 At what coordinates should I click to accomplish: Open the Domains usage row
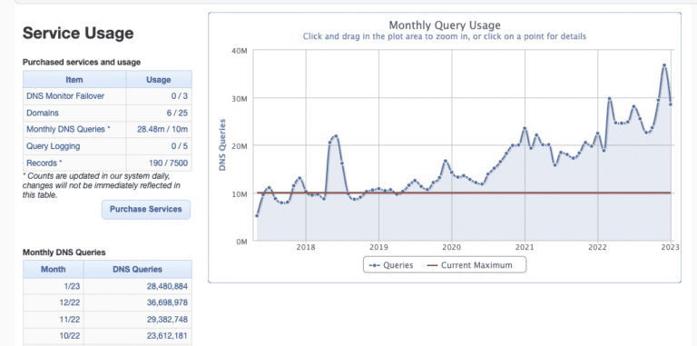point(108,113)
